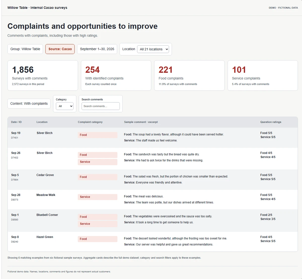This screenshot has width=302, height=279.
Task: Click the Date / ID column header
Action: point(16,122)
